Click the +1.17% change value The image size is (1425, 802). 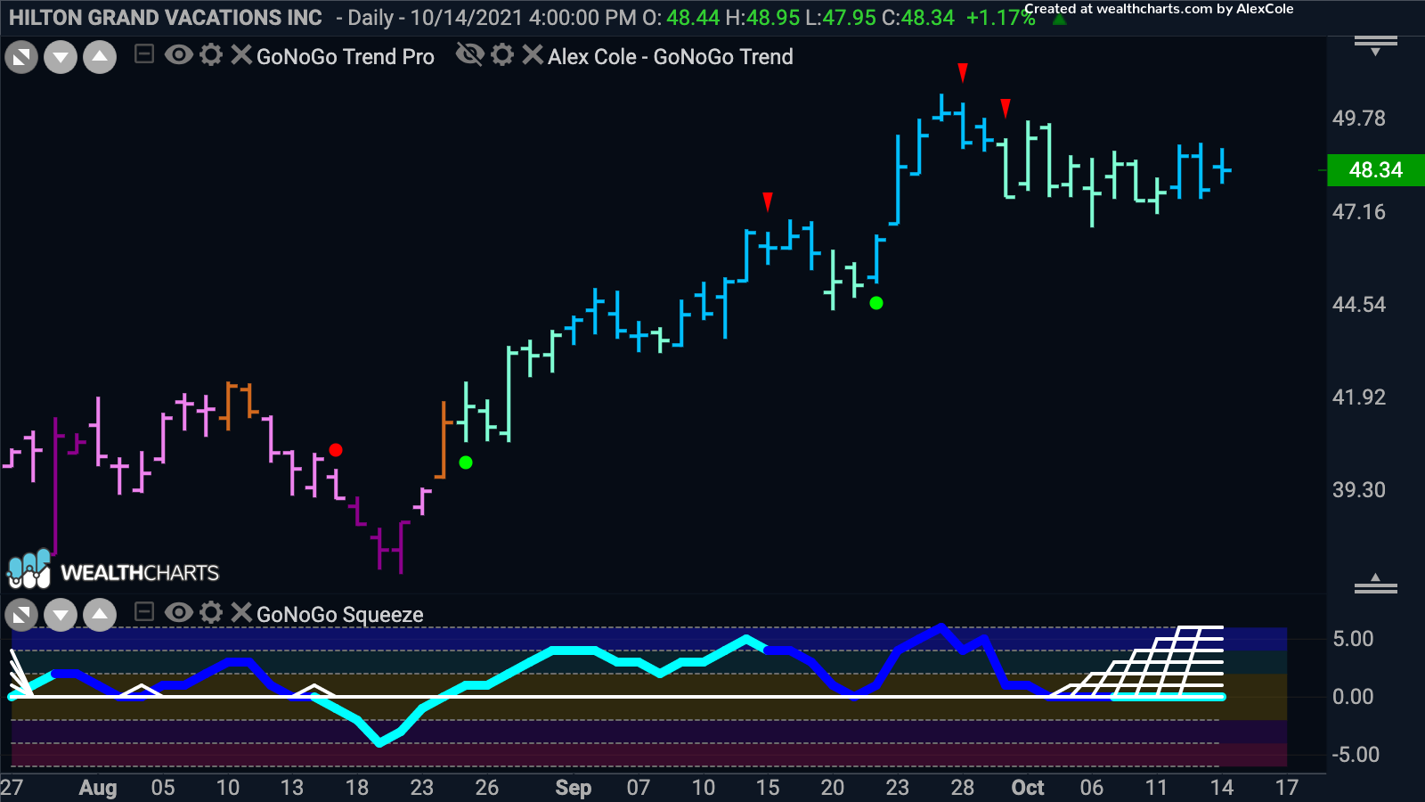(1001, 18)
